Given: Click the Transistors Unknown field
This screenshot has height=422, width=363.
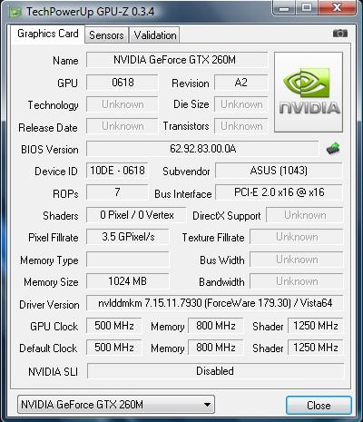Looking at the screenshot, I should (x=241, y=126).
